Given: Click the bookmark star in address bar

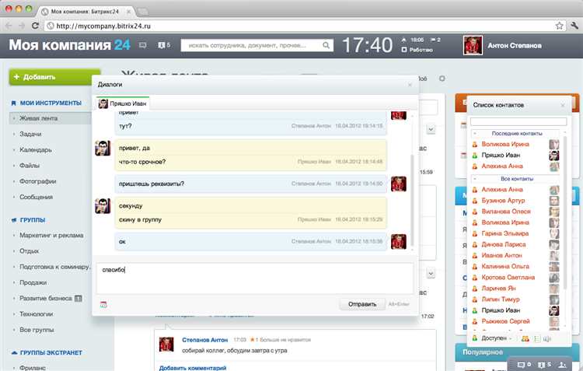Looking at the screenshot, I should coord(559,26).
